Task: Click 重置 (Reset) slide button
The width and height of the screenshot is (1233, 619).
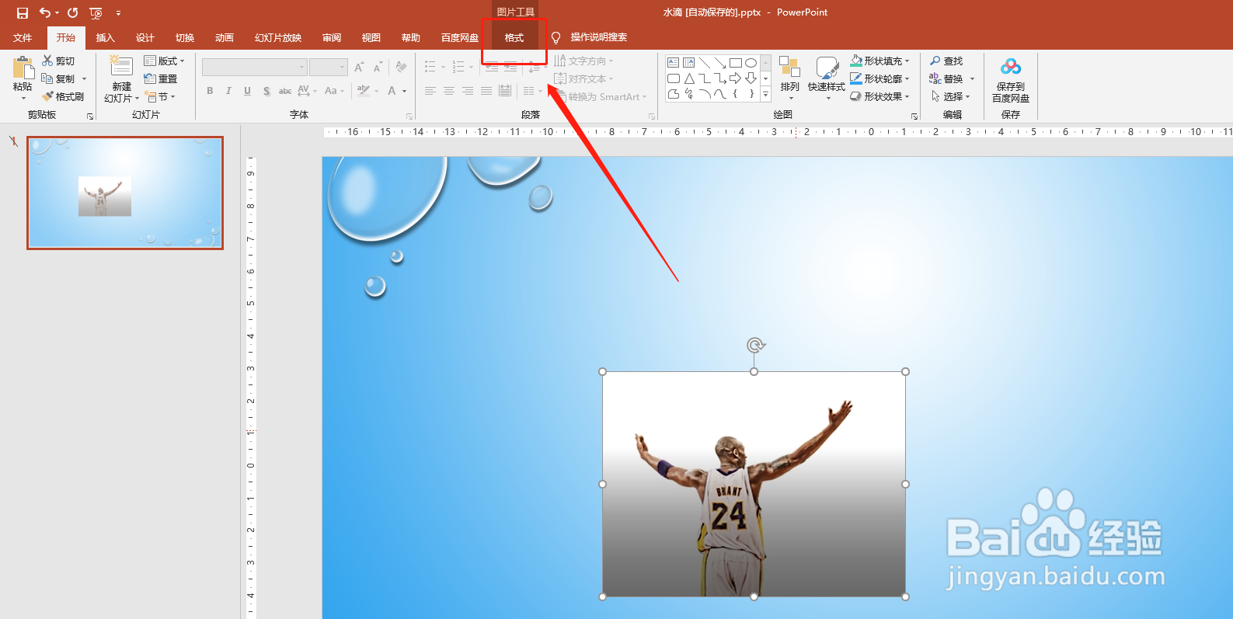Action: [161, 78]
